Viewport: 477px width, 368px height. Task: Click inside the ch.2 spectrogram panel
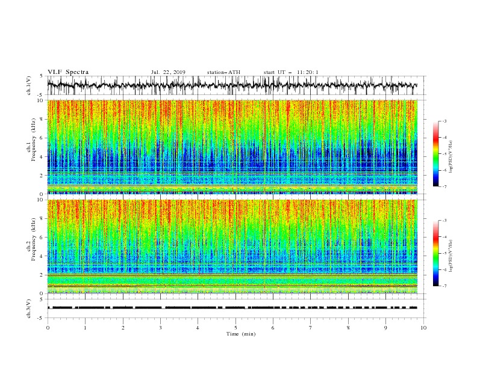tap(232, 247)
